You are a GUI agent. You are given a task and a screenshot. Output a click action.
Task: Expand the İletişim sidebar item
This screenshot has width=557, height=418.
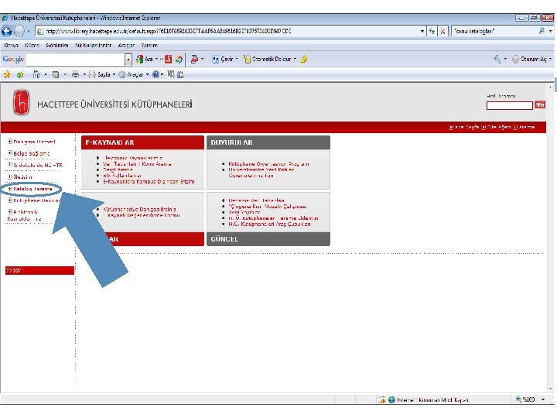[x=10, y=176]
